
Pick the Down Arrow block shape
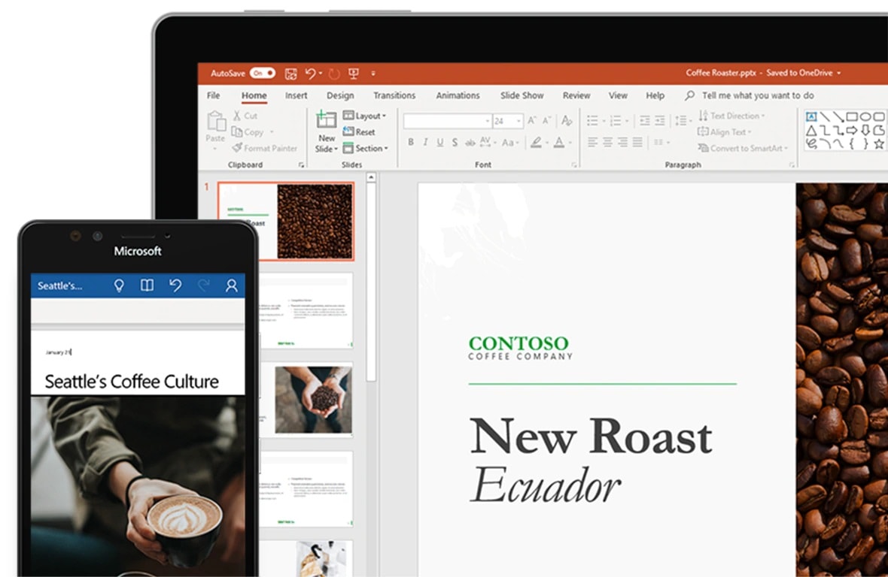[x=866, y=131]
